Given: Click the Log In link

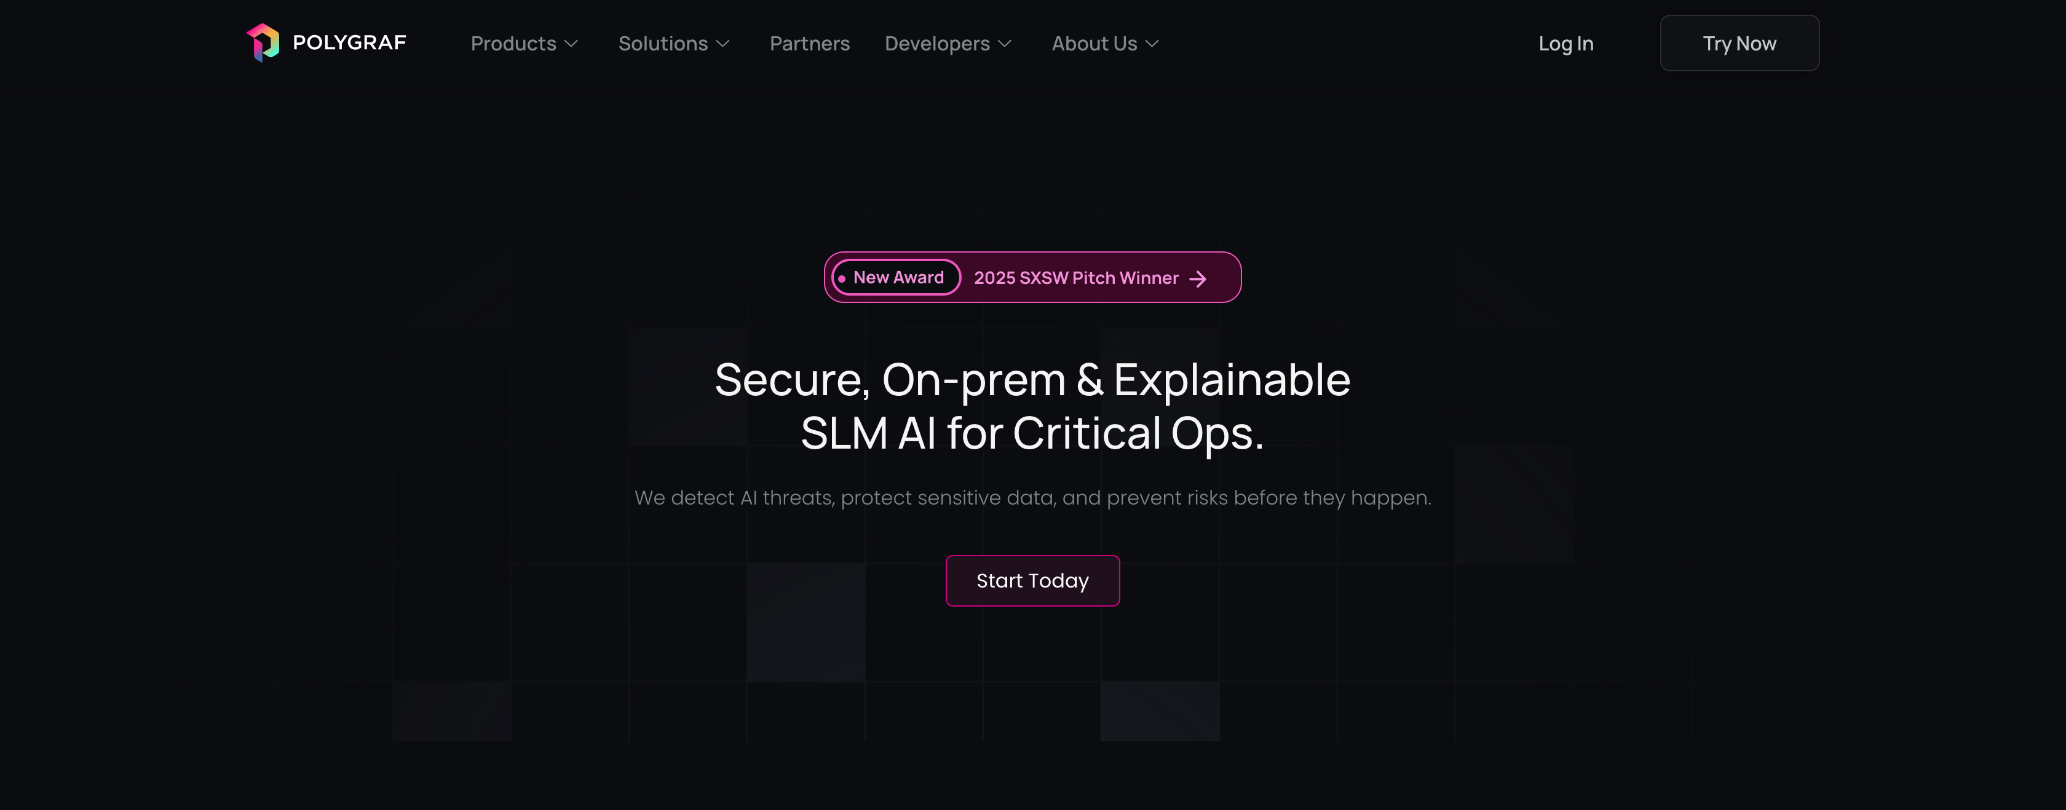Looking at the screenshot, I should click(x=1565, y=44).
